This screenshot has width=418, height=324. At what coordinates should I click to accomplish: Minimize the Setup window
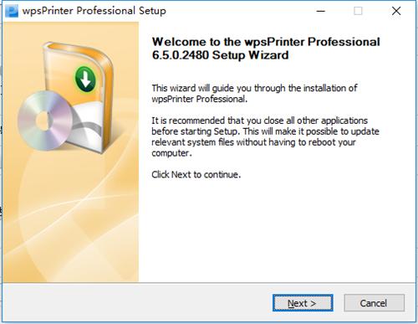(321, 11)
